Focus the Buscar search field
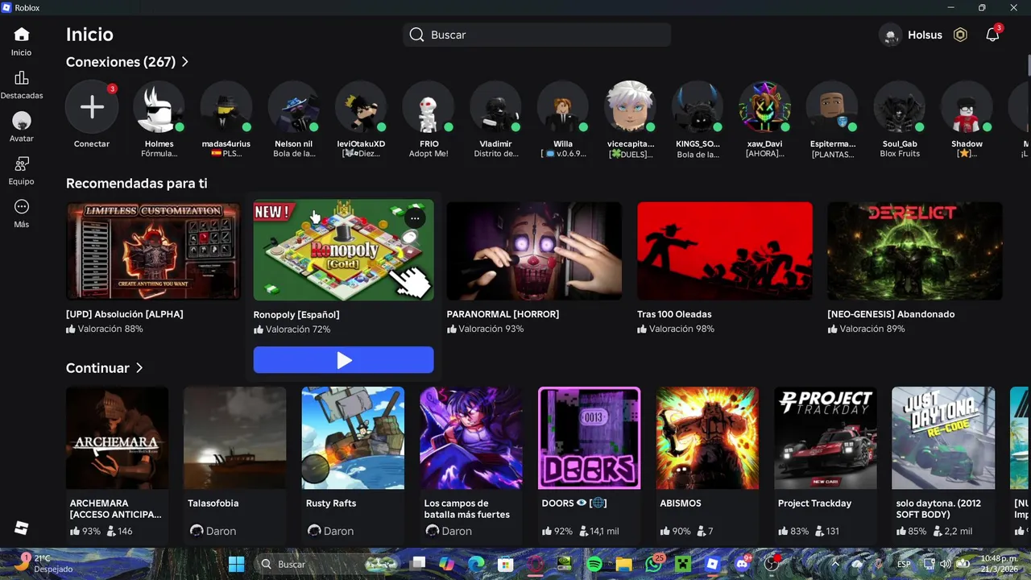This screenshot has height=580, width=1031. [536, 35]
